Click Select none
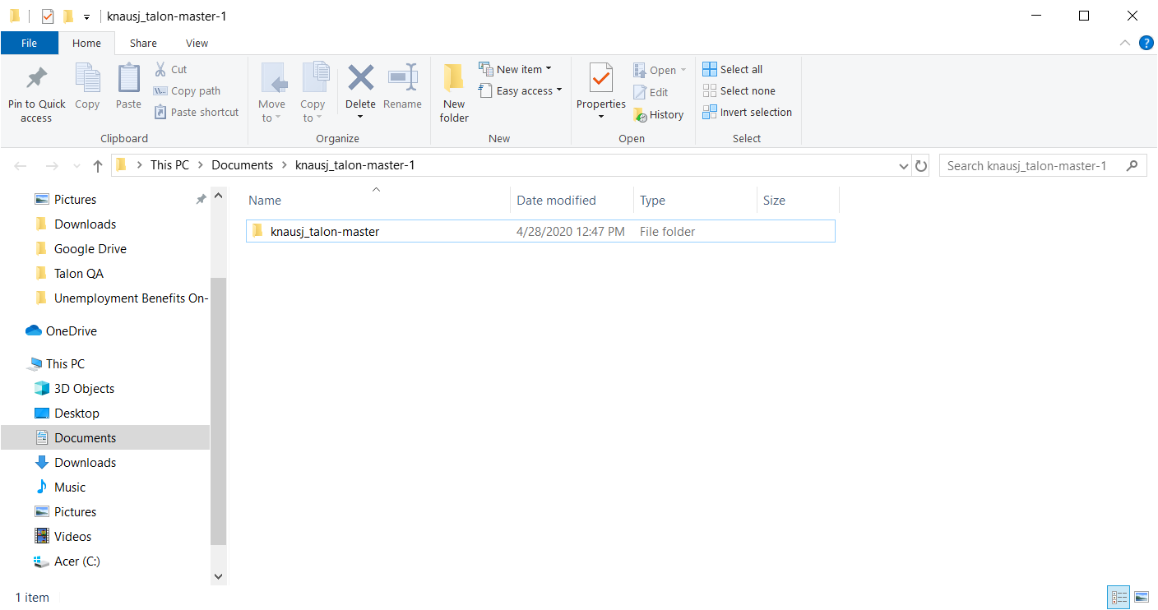The height and width of the screenshot is (610, 1158). coord(739,91)
